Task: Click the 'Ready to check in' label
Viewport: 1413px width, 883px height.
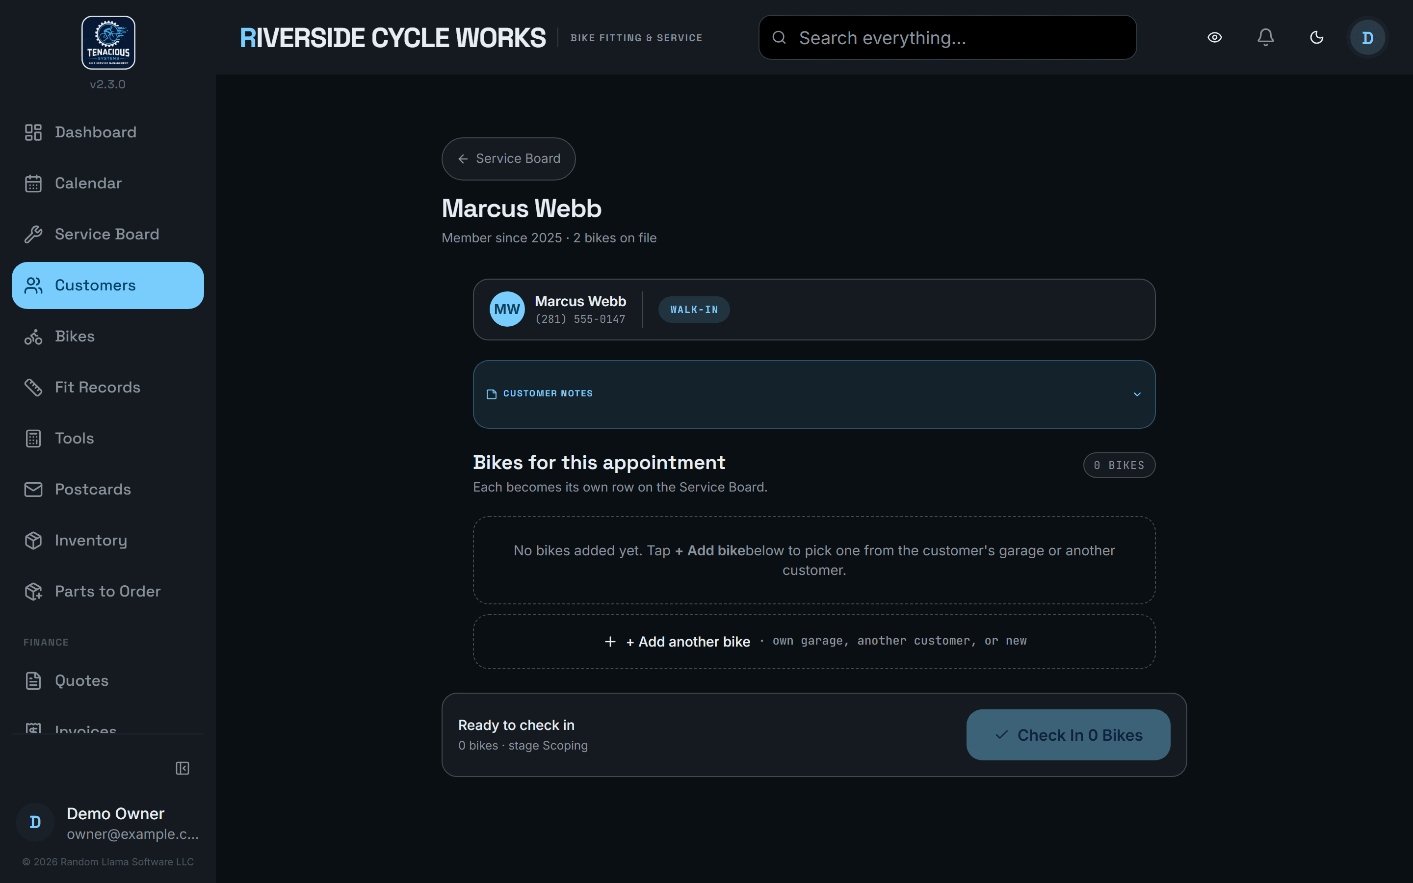Action: tap(516, 726)
